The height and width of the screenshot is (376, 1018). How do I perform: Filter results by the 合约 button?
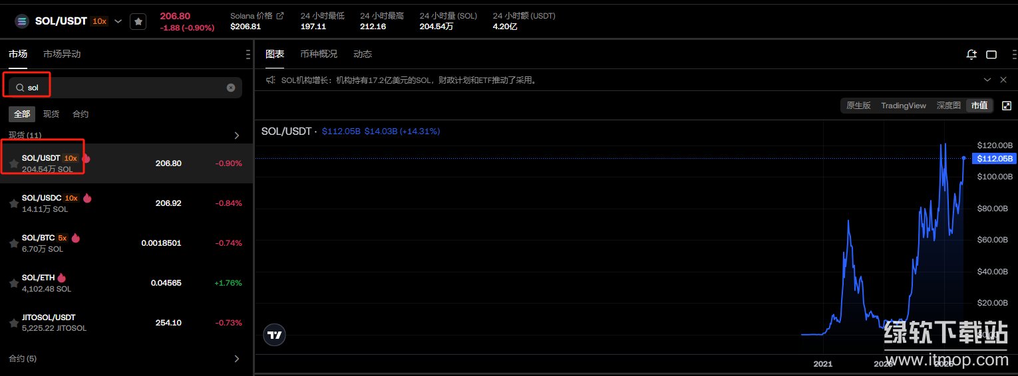click(x=81, y=114)
